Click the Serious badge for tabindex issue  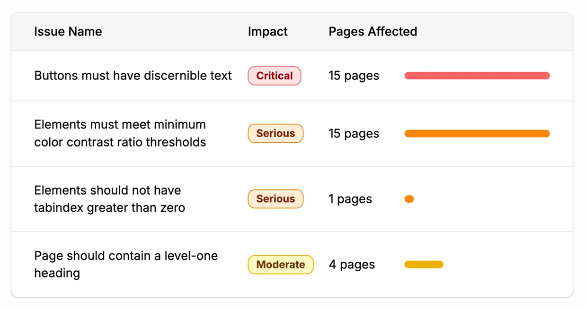click(x=275, y=199)
